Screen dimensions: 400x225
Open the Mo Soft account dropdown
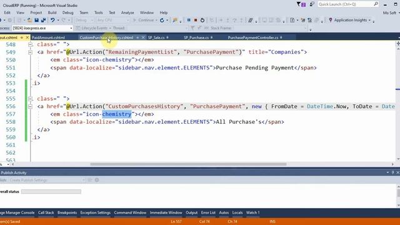pyautogui.click(x=391, y=12)
